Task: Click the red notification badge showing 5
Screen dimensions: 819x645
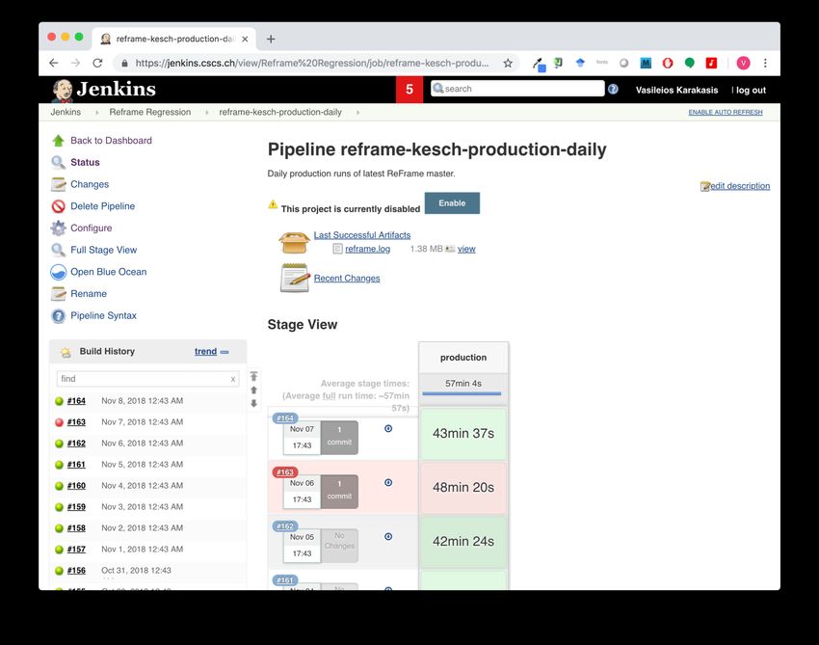Action: click(x=409, y=90)
